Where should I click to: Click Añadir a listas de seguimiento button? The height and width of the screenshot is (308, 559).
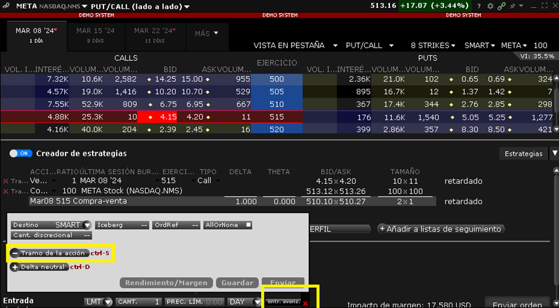coord(440,229)
